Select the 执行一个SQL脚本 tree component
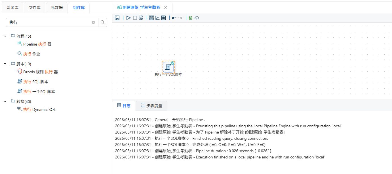The height and width of the screenshot is (174, 392). (x=36, y=92)
